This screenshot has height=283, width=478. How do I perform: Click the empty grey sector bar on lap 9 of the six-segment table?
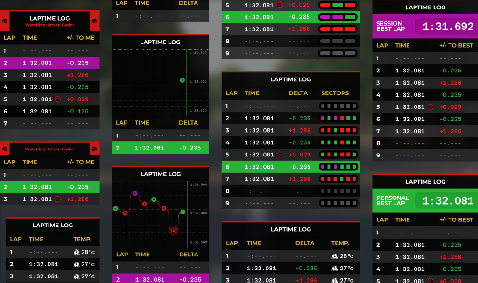pyautogui.click(x=338, y=203)
